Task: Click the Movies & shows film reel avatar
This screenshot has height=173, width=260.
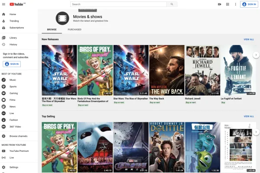Action: (x=62, y=18)
